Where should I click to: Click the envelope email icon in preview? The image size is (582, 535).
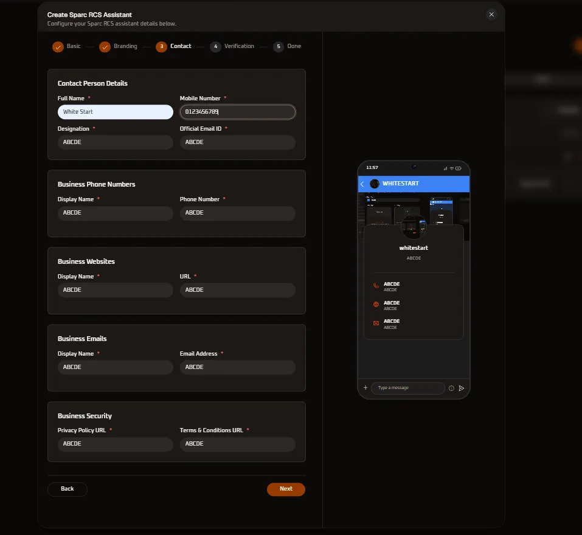tap(376, 323)
